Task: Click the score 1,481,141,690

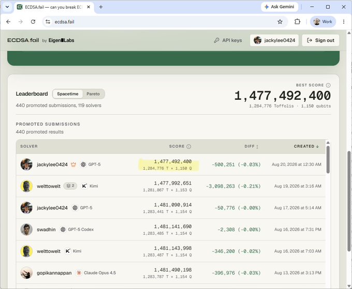Action: [172, 226]
